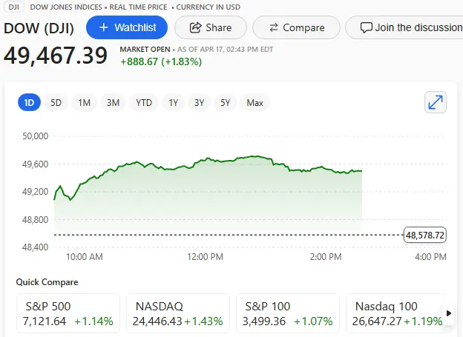Select YTD chart range
This screenshot has width=463, height=337.
(144, 103)
